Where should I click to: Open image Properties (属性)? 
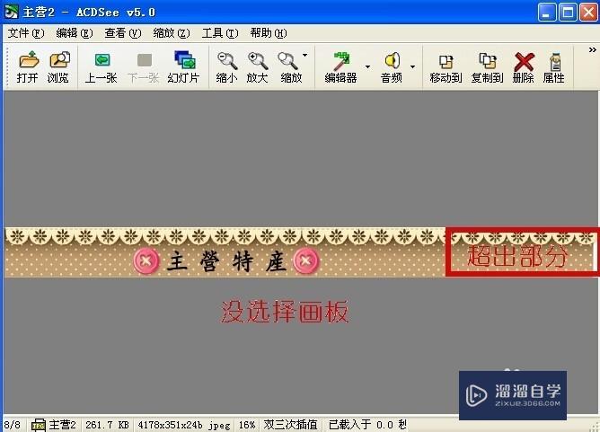coord(554,67)
